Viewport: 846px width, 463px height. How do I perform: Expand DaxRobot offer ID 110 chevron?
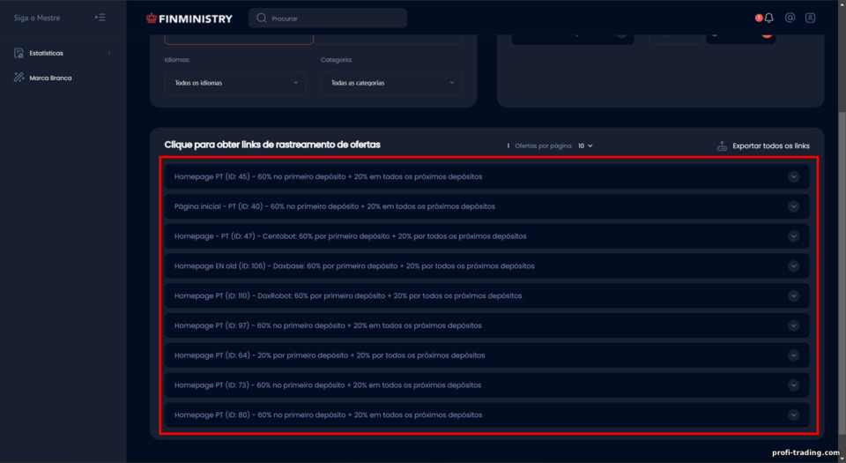[x=793, y=295]
